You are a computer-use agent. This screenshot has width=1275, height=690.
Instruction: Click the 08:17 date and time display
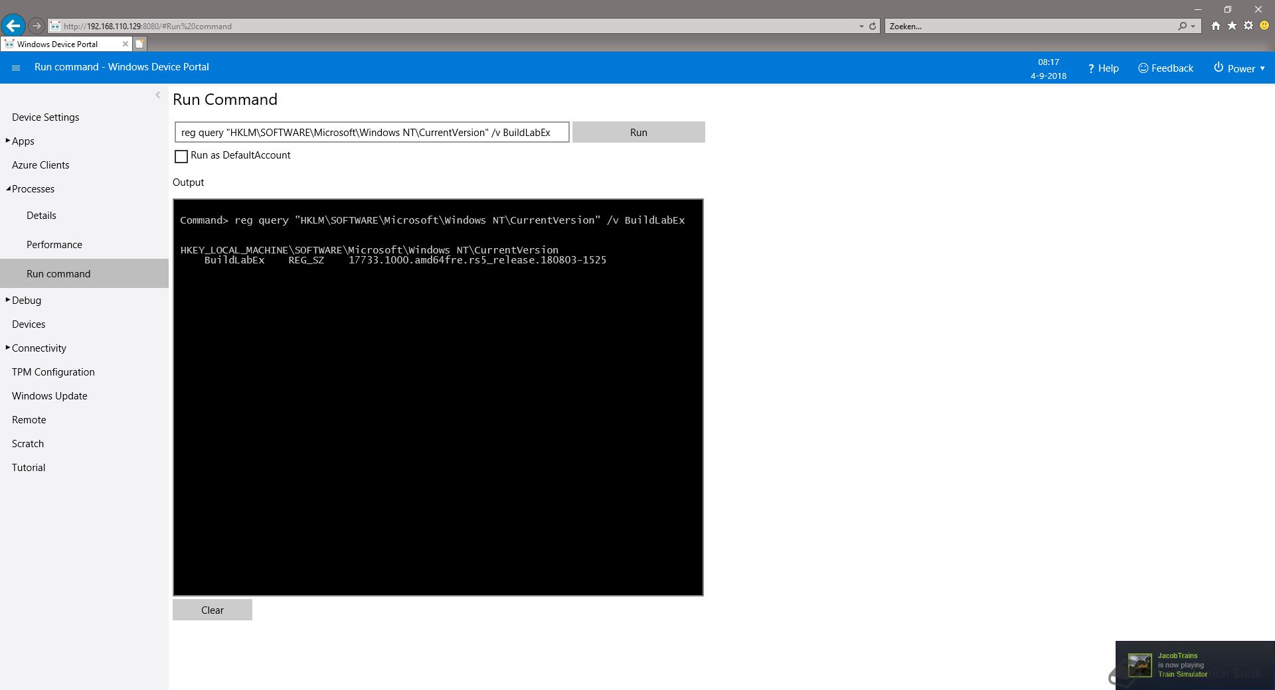pos(1049,68)
